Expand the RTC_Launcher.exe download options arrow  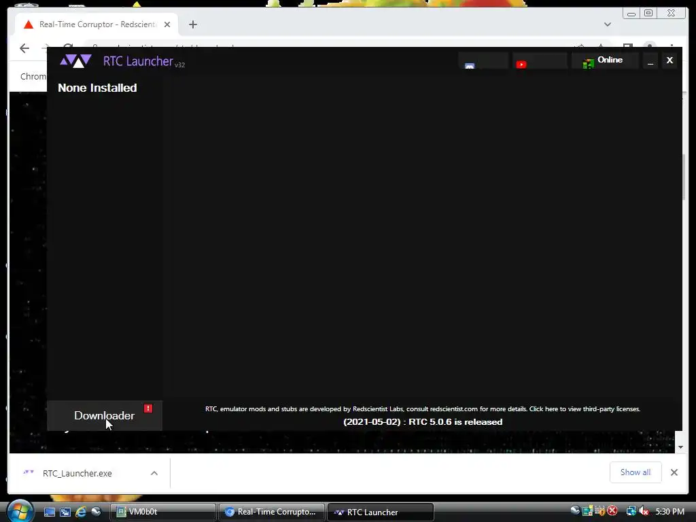pos(154,473)
